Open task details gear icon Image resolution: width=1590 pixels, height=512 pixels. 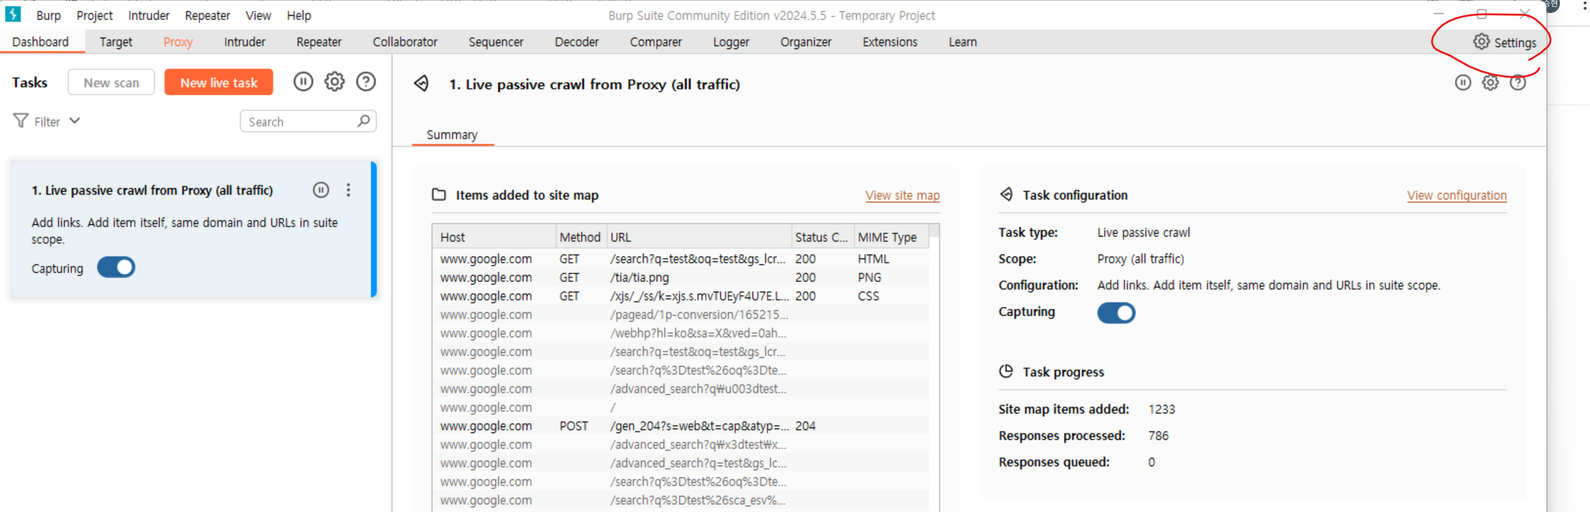click(x=1490, y=82)
